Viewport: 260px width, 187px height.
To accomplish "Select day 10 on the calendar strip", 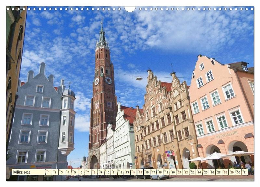I will coord(107,172).
